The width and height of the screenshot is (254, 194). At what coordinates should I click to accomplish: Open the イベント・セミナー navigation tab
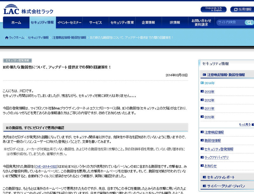[x=69, y=23]
